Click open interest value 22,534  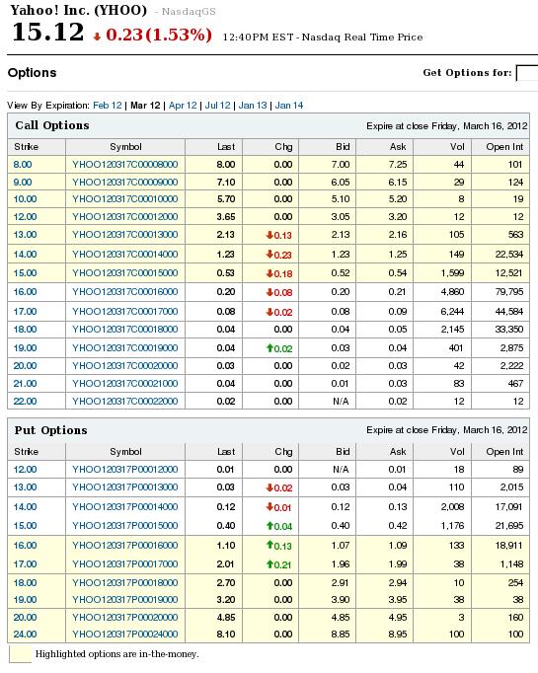pyautogui.click(x=509, y=254)
